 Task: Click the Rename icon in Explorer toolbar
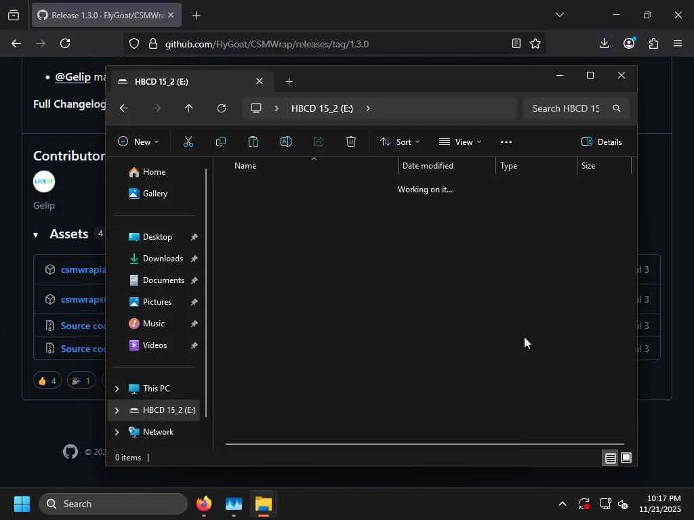[286, 142]
